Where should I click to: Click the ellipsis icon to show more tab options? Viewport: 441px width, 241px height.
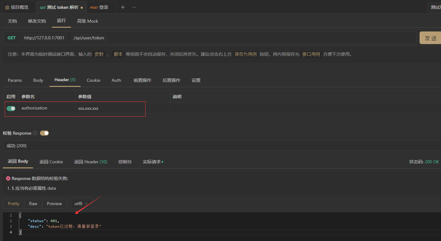coord(134,7)
